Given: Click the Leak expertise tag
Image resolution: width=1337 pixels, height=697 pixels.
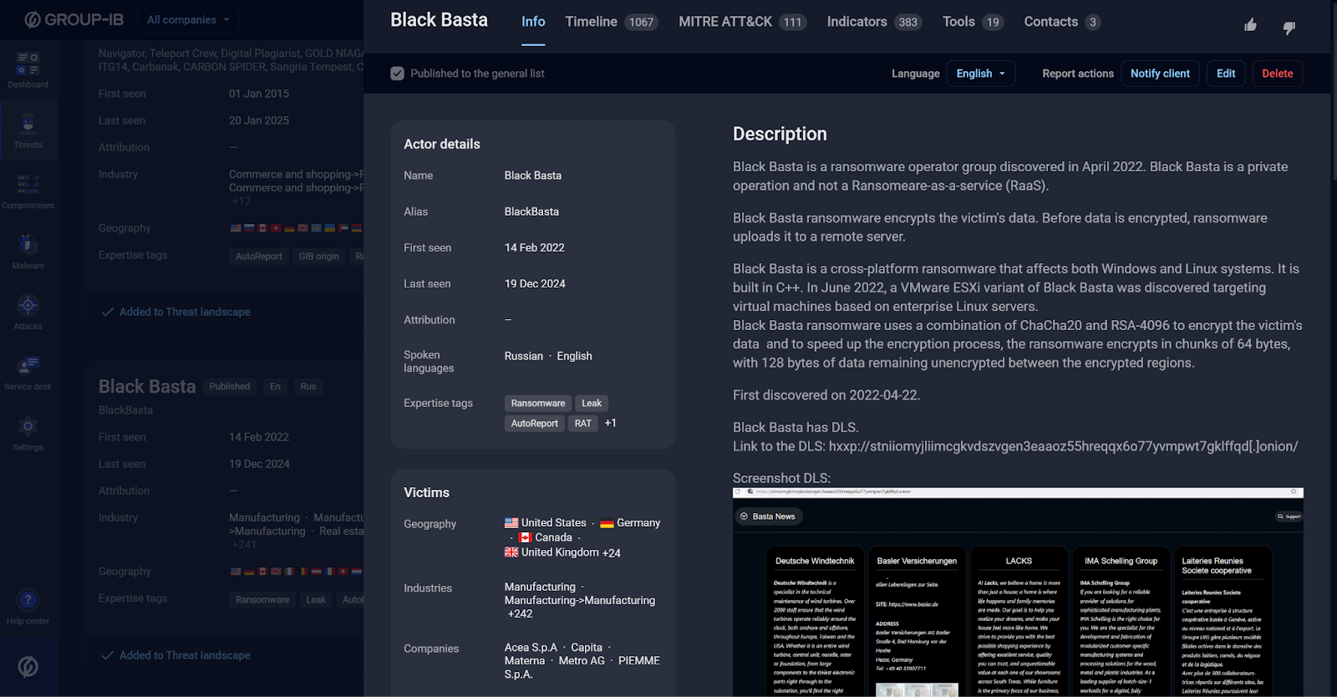Looking at the screenshot, I should click(592, 403).
